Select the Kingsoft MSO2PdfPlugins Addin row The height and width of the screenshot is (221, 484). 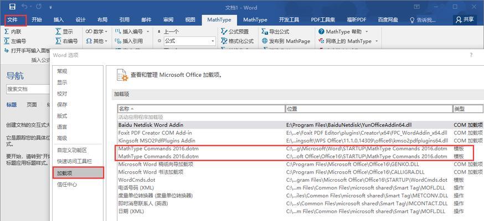click(300, 140)
